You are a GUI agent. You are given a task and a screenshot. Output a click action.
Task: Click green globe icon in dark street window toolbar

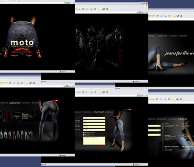tap(84, 9)
